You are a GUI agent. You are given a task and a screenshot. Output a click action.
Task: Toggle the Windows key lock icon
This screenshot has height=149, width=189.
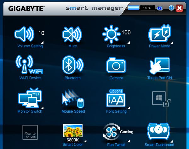(162, 99)
